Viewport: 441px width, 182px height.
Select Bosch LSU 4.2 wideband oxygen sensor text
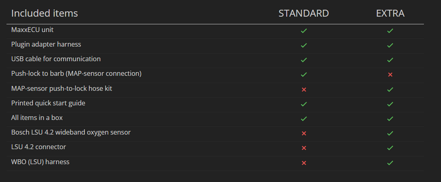(x=71, y=132)
